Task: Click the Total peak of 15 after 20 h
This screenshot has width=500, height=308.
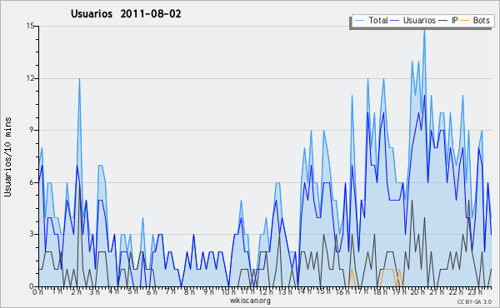Action: [x=424, y=29]
